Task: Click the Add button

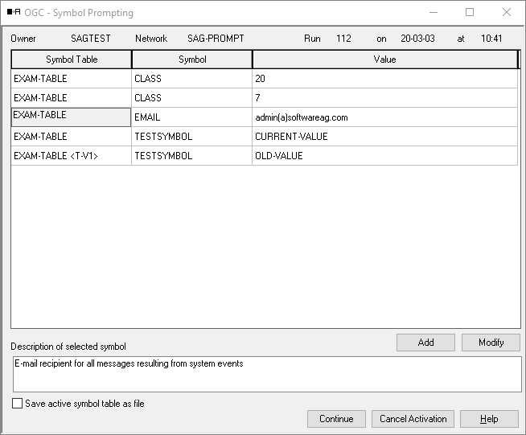Action: 425,343
